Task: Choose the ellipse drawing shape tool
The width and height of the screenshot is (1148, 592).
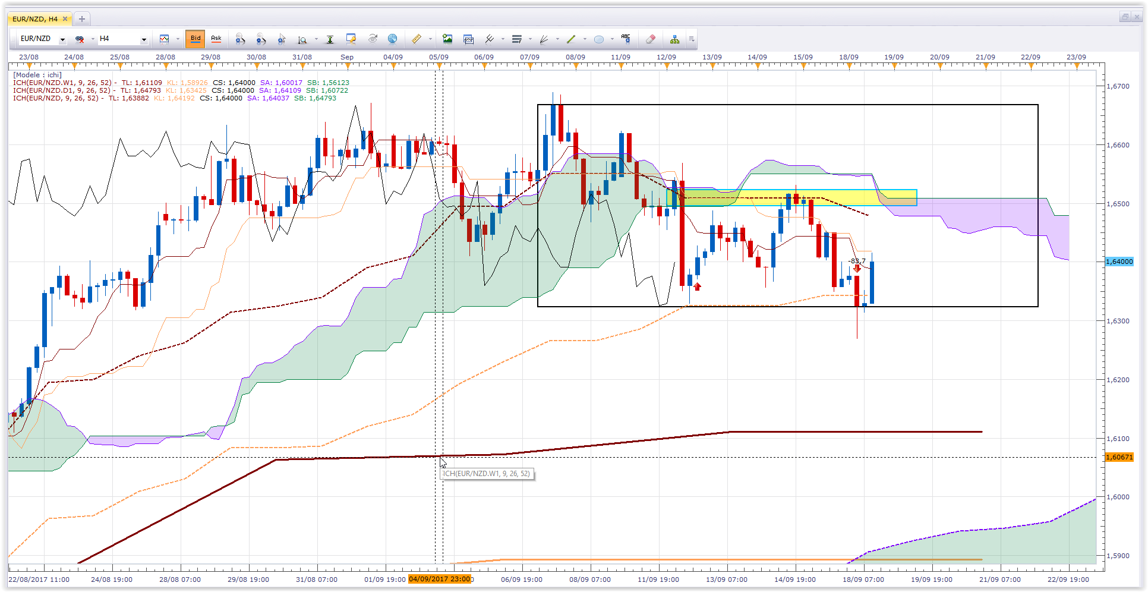Action: [x=599, y=39]
